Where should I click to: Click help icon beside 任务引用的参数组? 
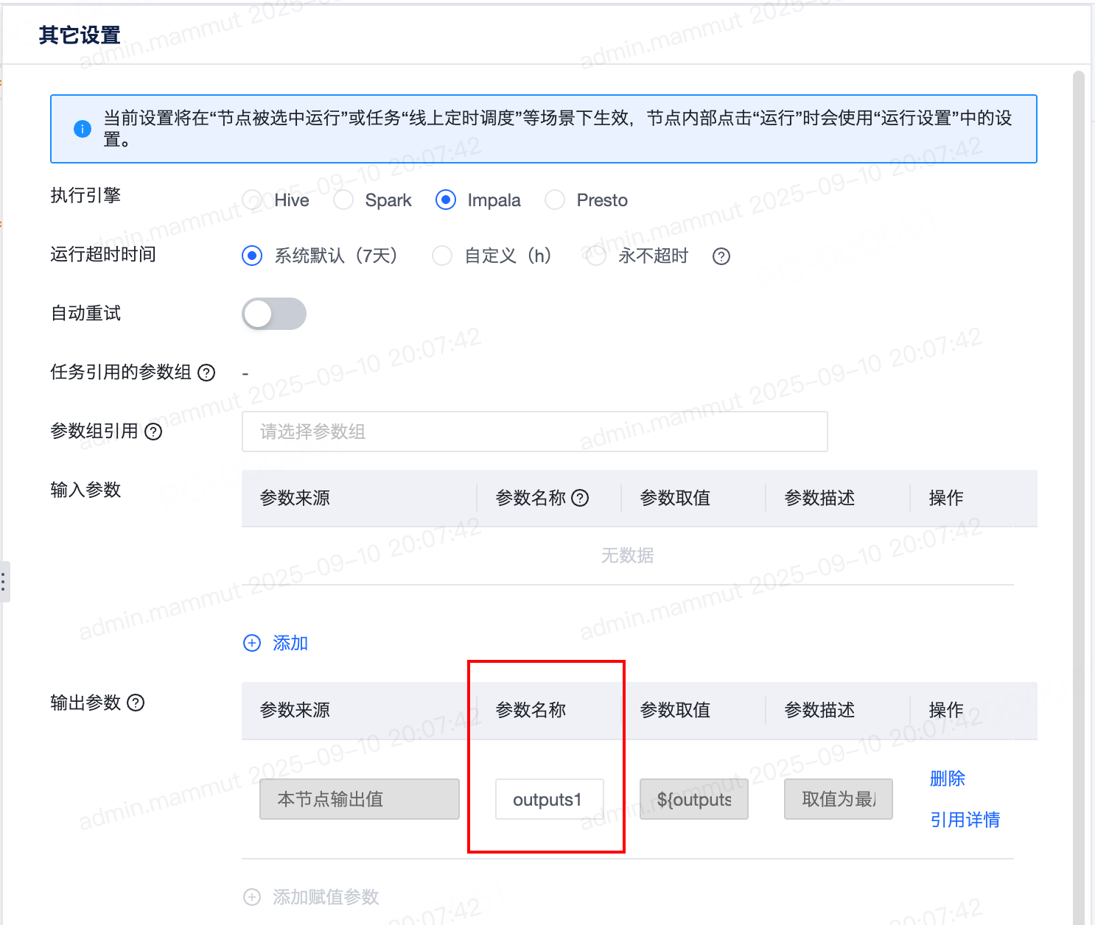[207, 373]
